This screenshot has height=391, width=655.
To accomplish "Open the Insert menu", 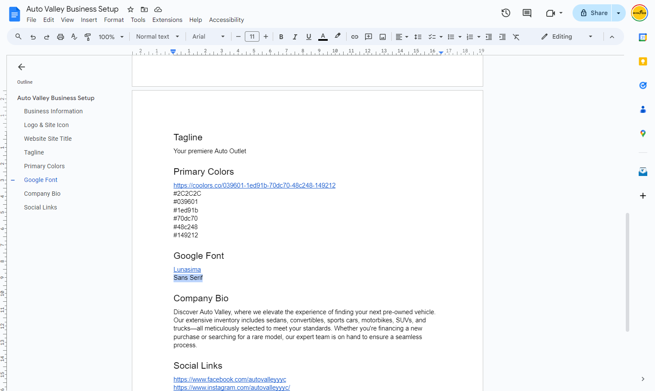I will coord(89,20).
